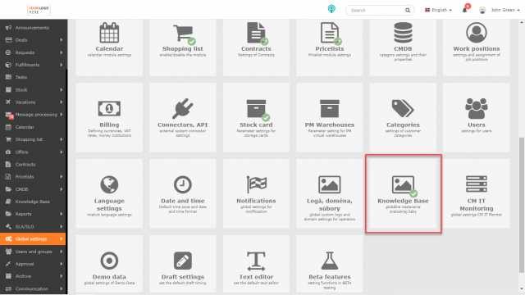This screenshot has width=525, height=295.
Task: Open the Draft settings tile
Action: 182,264
